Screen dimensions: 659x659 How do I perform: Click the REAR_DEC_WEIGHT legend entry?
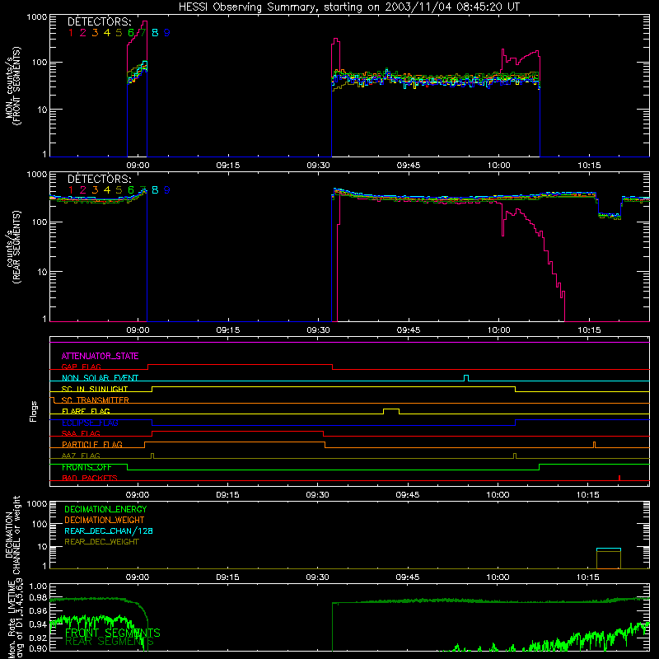pos(101,542)
